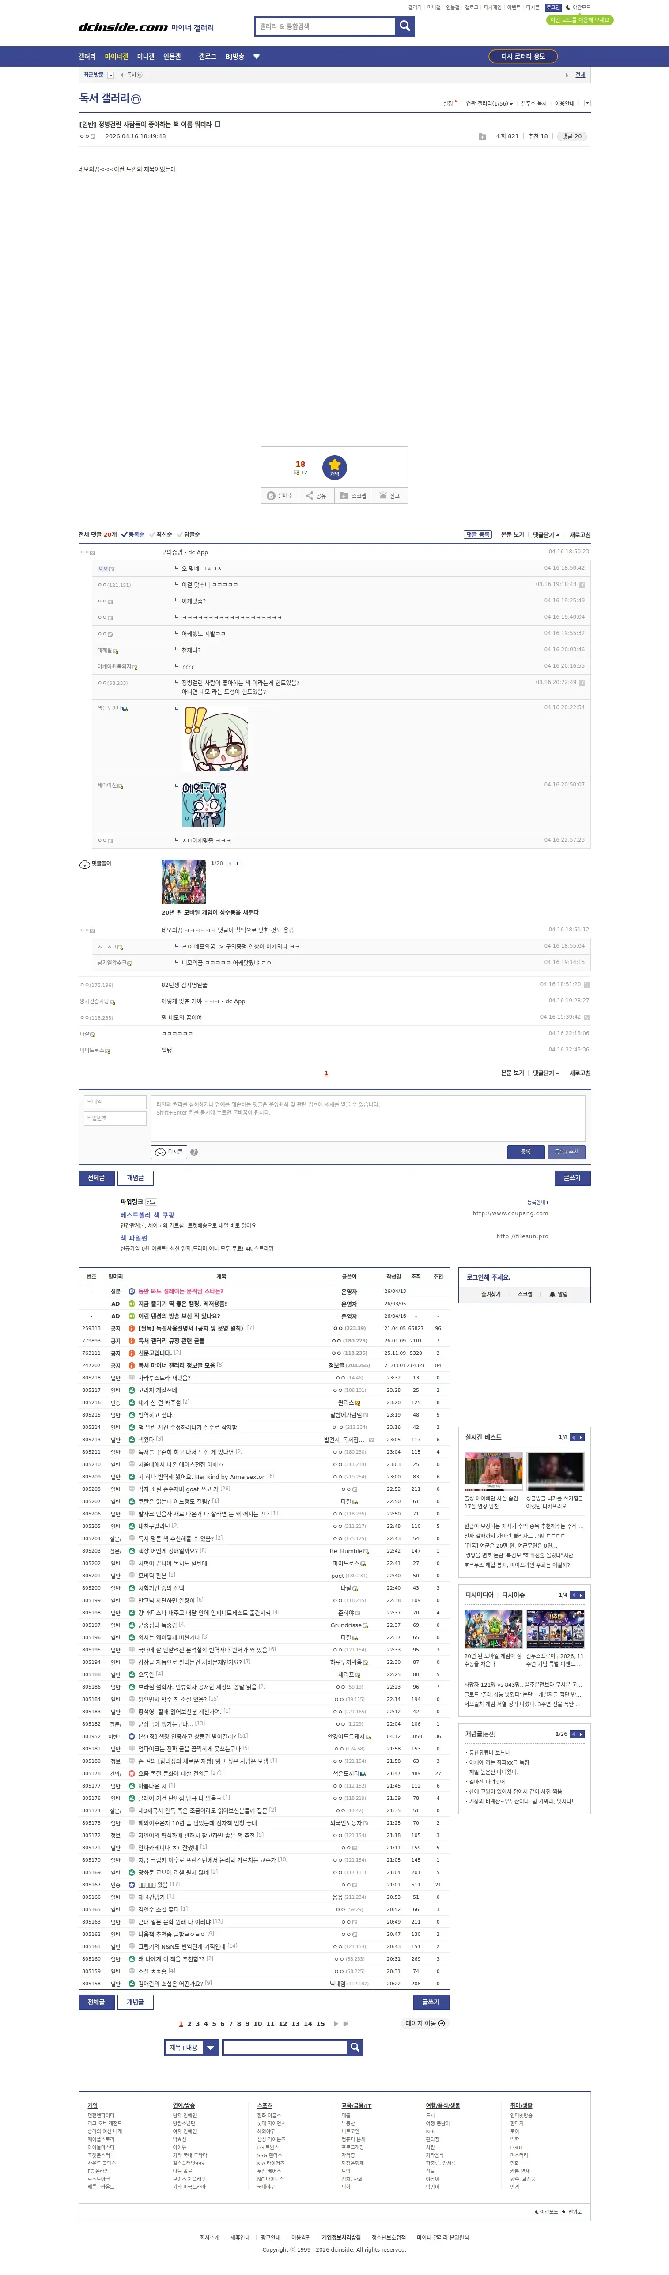The width and height of the screenshot is (669, 2275).
Task: Click the 닉네임 input field
Action: tap(115, 1102)
